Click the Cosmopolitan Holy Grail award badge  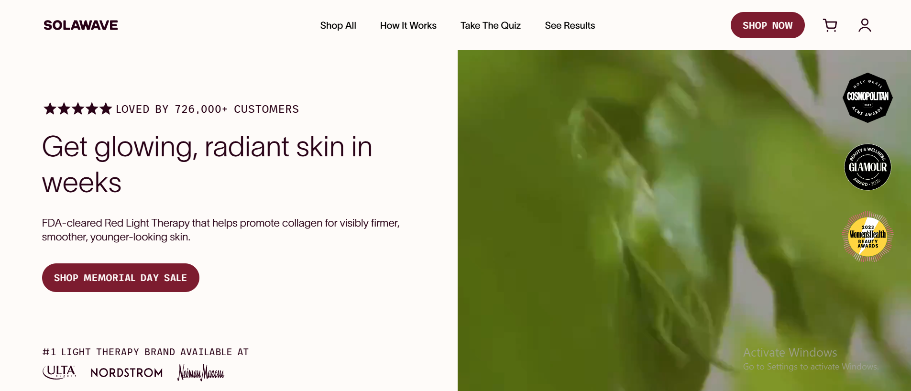click(x=867, y=98)
